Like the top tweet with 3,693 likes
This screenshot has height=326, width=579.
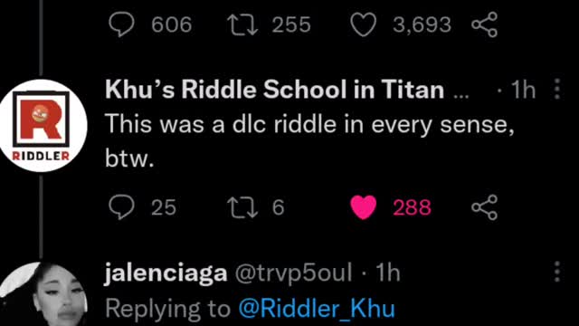click(x=364, y=24)
